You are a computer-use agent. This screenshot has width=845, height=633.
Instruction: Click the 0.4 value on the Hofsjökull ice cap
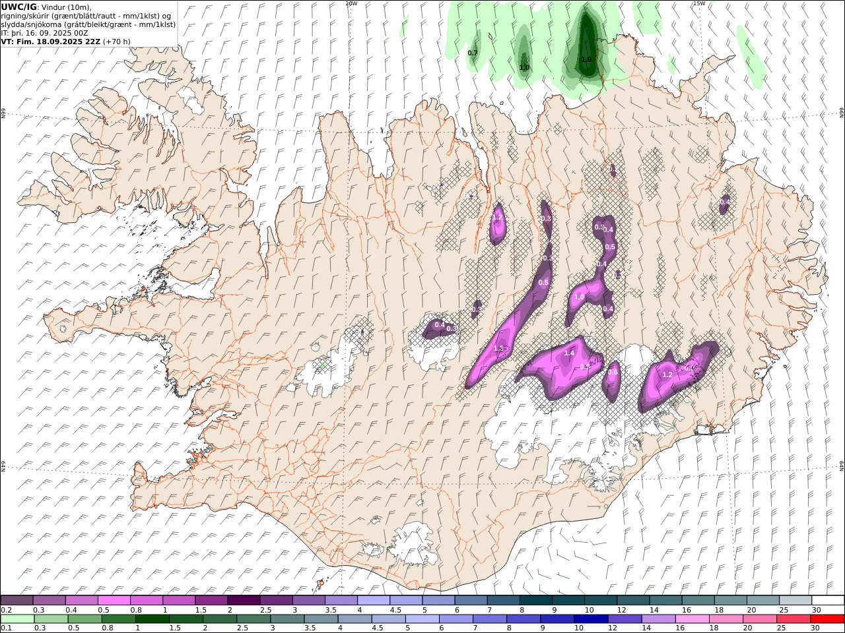click(440, 324)
